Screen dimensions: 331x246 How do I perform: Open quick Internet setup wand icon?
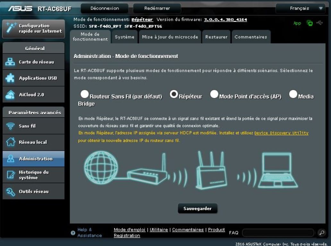tap(11, 28)
